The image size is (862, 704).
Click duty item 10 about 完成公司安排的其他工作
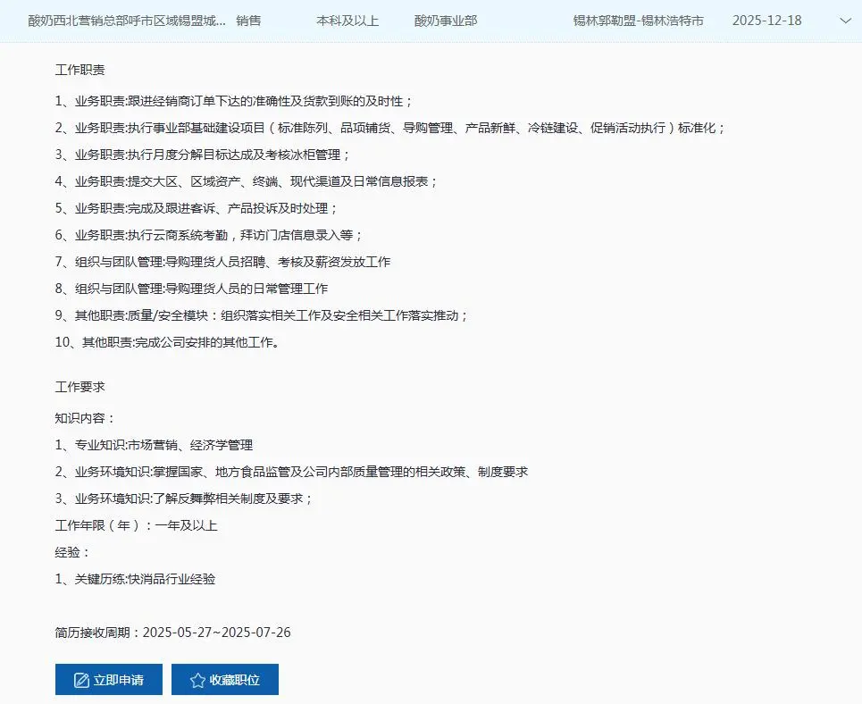(167, 342)
